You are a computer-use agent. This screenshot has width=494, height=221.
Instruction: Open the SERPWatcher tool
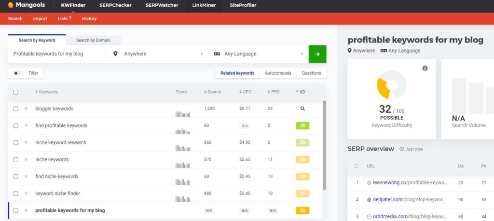pyautogui.click(x=162, y=5)
